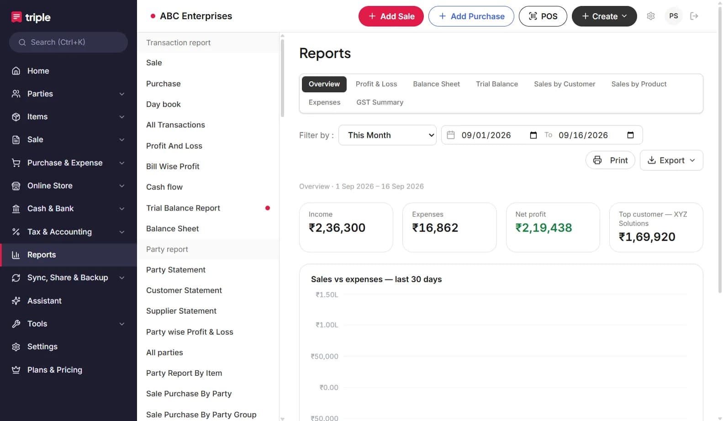Open the This Month filter dropdown
The height and width of the screenshot is (421, 723).
(387, 135)
